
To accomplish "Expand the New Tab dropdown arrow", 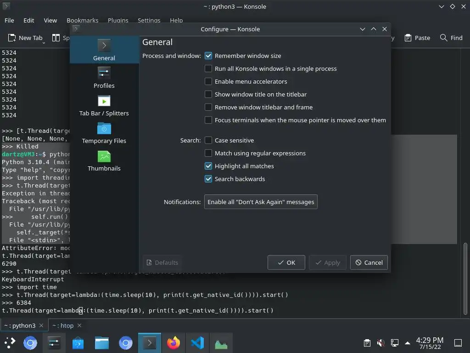I will 44,43.
